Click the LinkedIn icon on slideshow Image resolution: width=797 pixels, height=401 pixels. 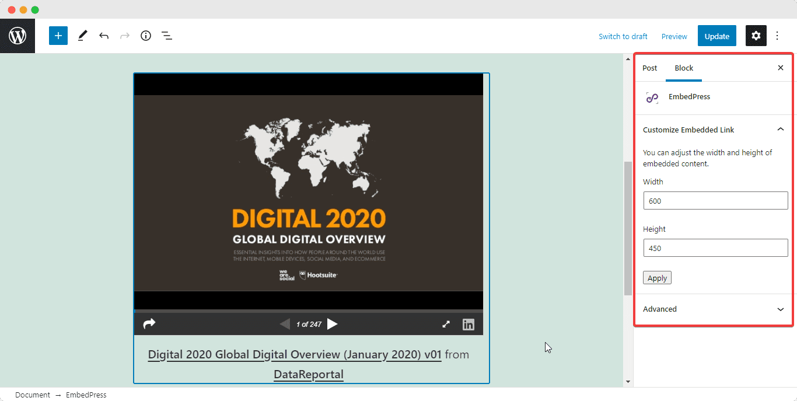click(469, 325)
